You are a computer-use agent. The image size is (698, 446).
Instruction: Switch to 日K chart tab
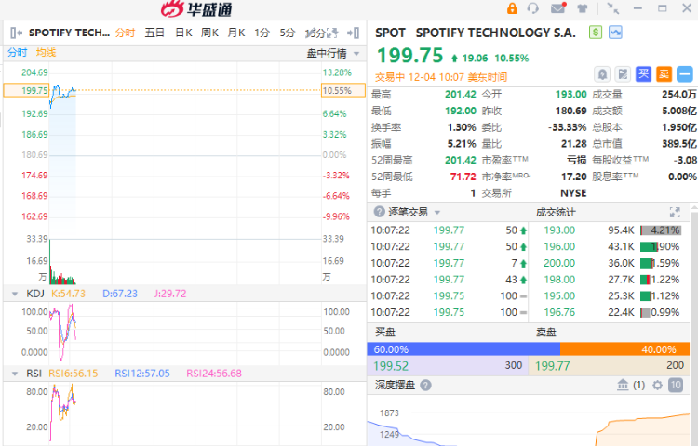click(183, 32)
